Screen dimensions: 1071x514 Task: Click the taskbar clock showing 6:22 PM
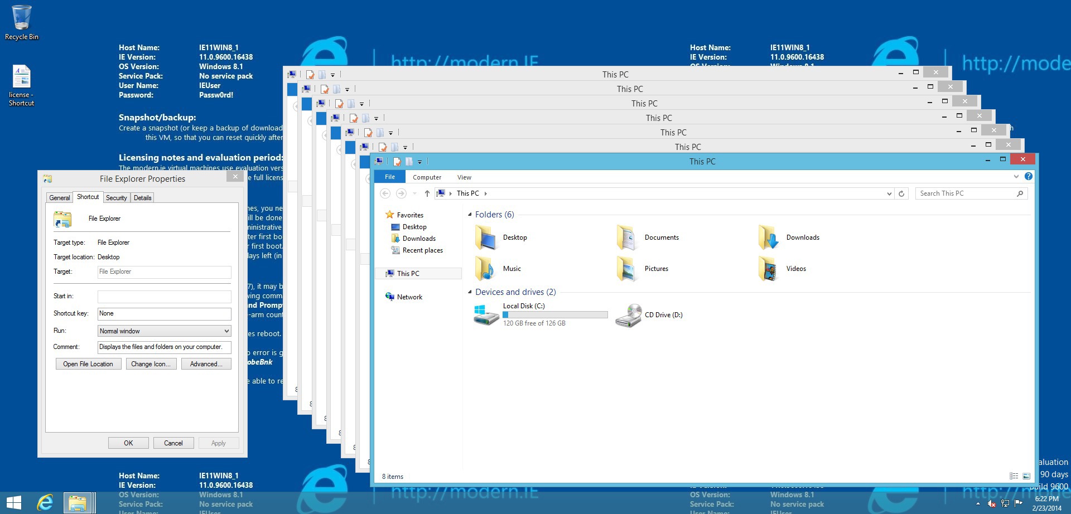[1046, 503]
